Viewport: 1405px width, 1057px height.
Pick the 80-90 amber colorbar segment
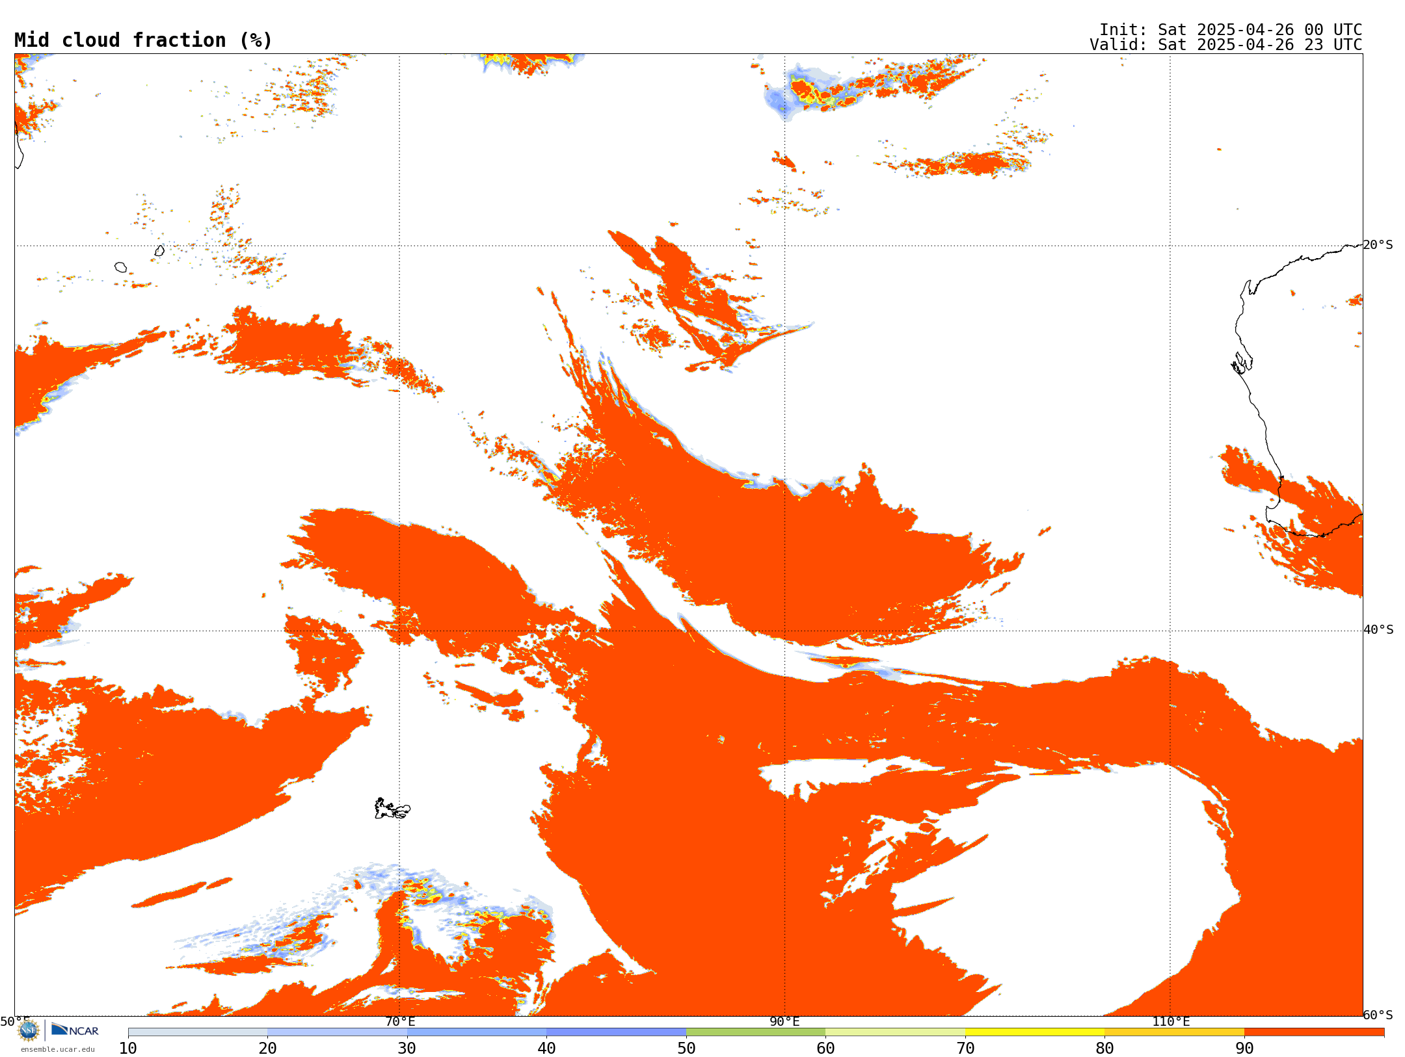(x=1174, y=1032)
